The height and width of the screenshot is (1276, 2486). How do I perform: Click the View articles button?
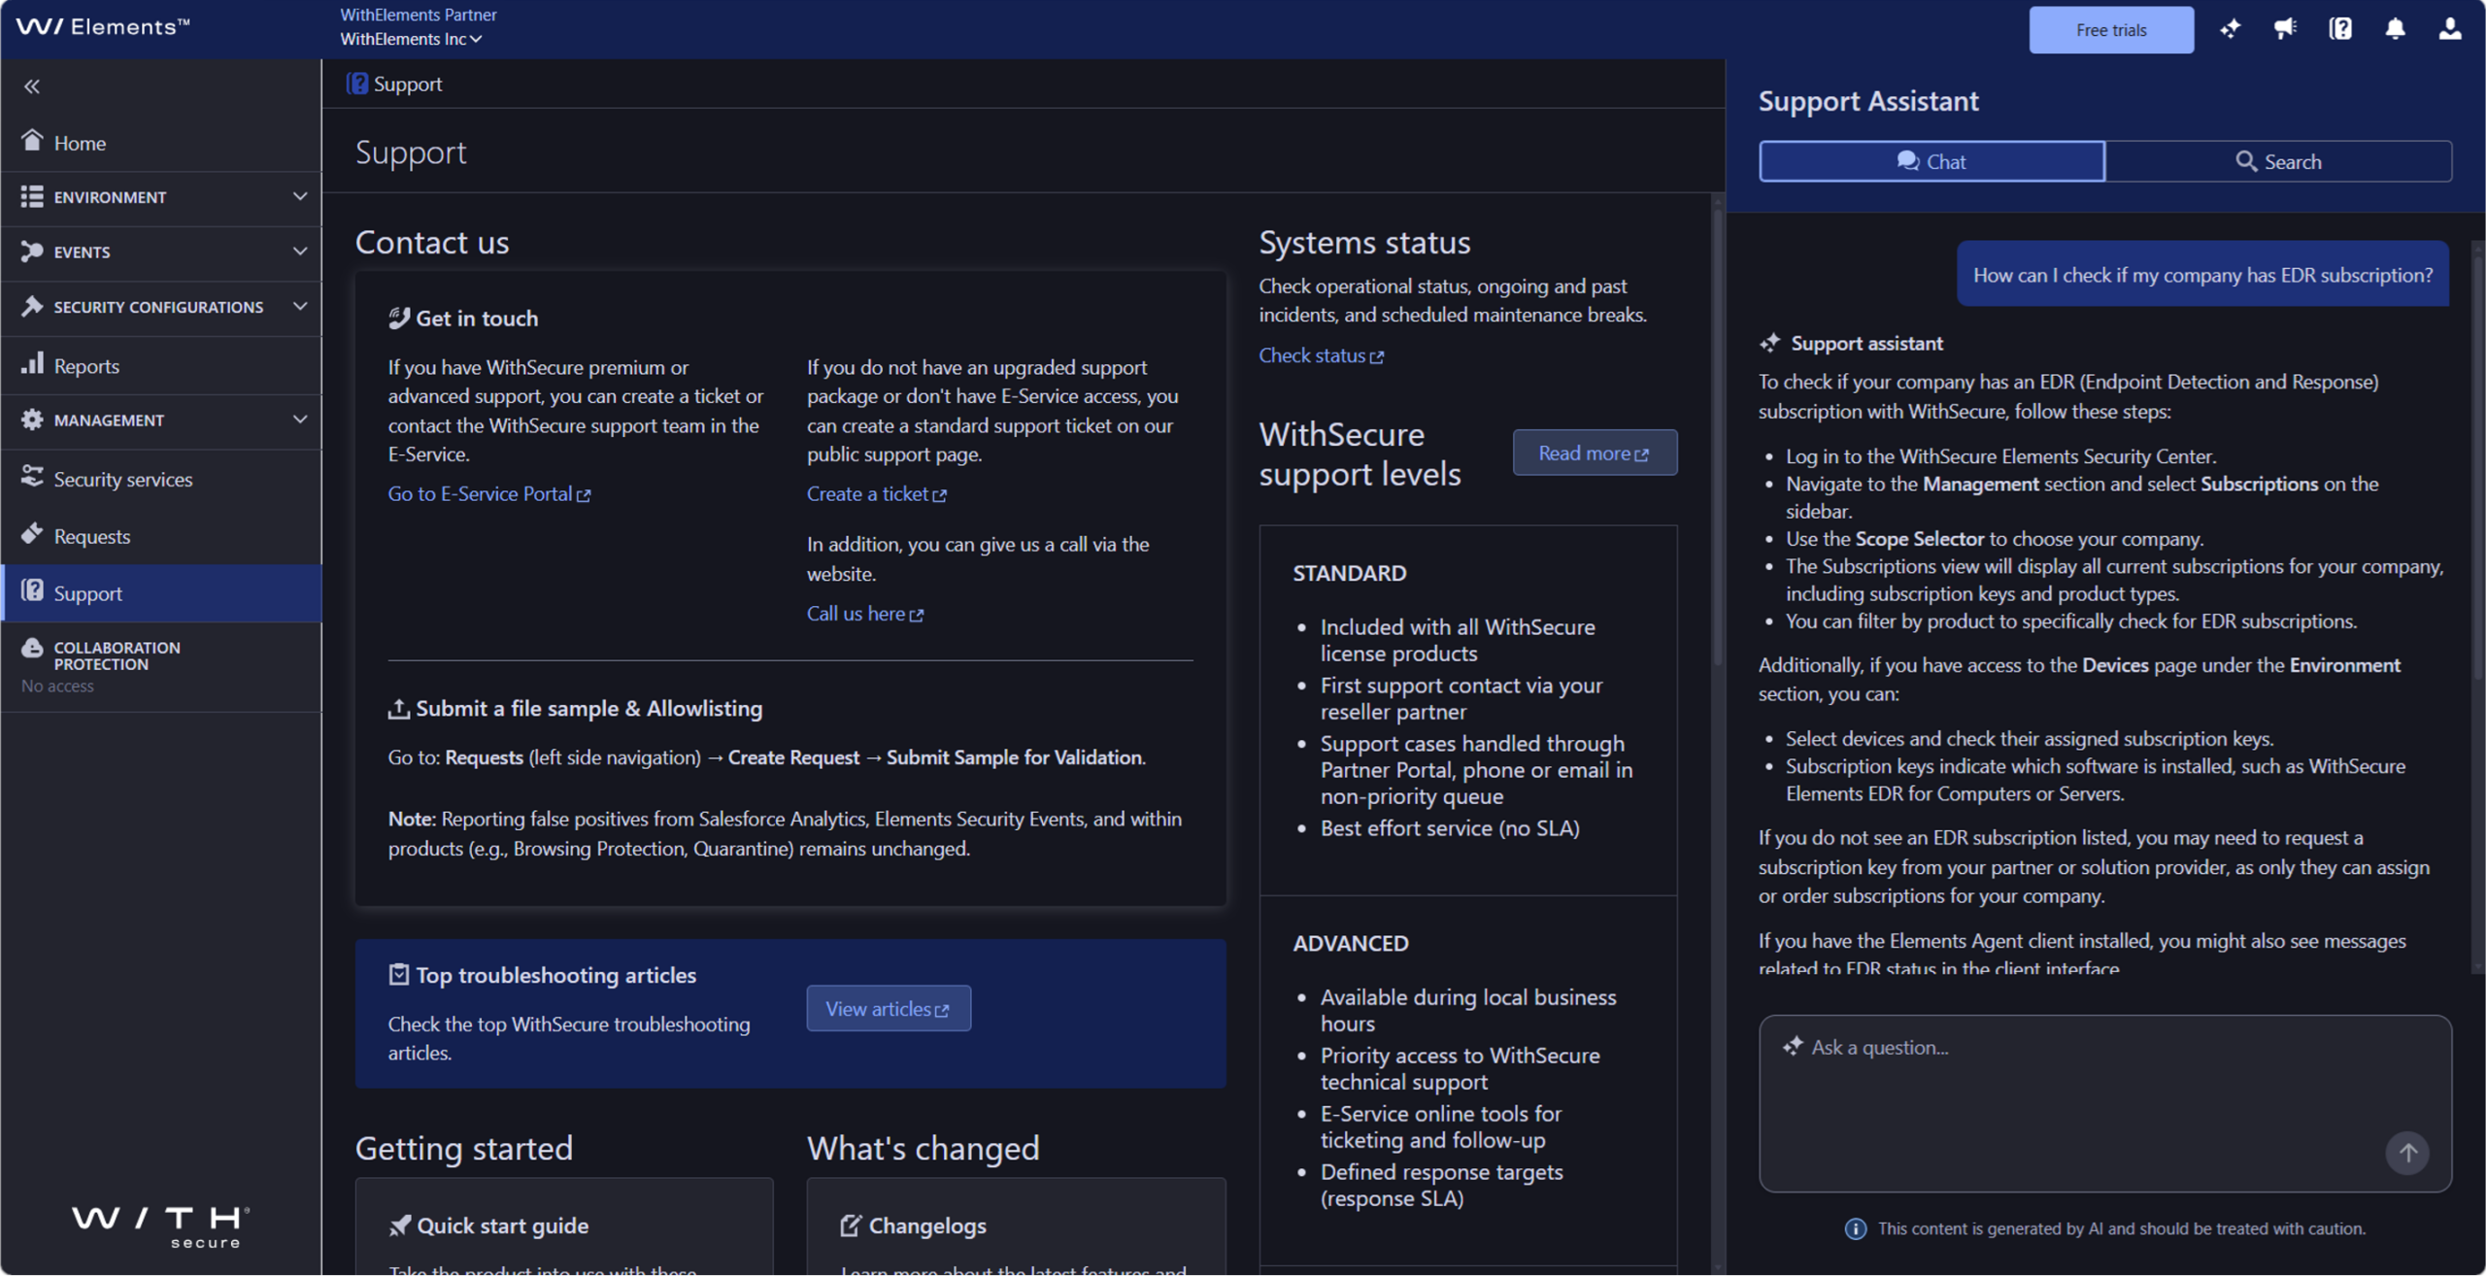click(888, 1008)
